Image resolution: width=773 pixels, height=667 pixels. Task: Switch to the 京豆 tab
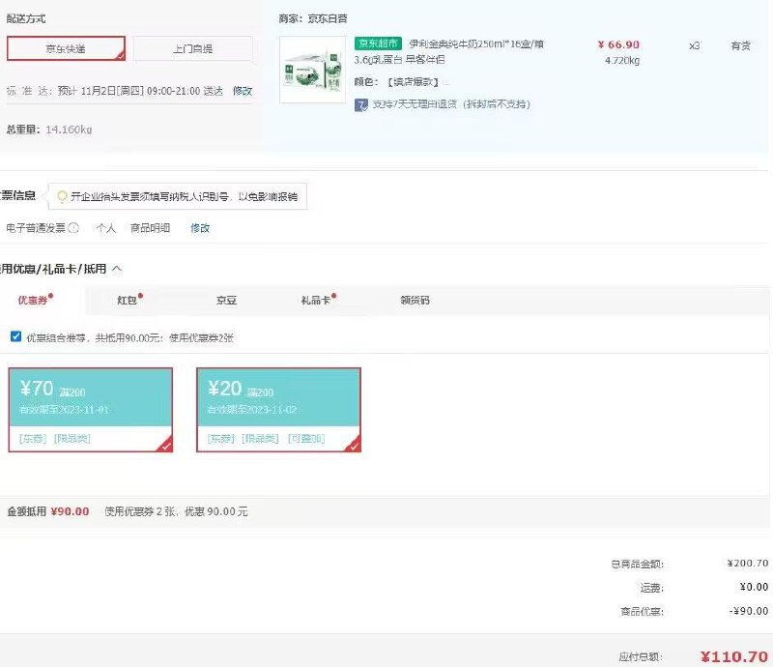pos(227,300)
